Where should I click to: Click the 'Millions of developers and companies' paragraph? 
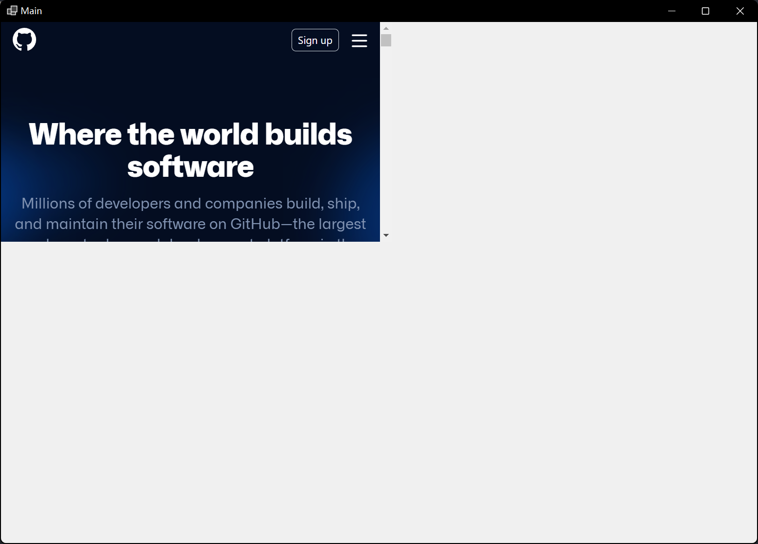190,219
